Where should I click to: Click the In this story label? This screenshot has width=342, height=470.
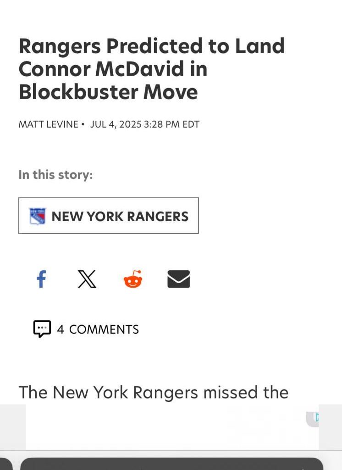55,174
